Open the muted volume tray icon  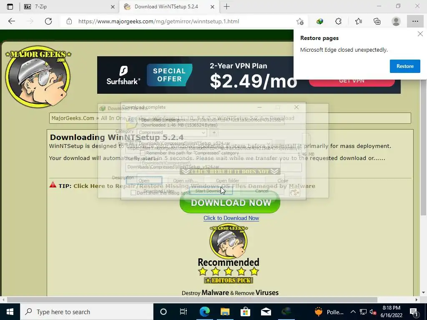coord(373,312)
